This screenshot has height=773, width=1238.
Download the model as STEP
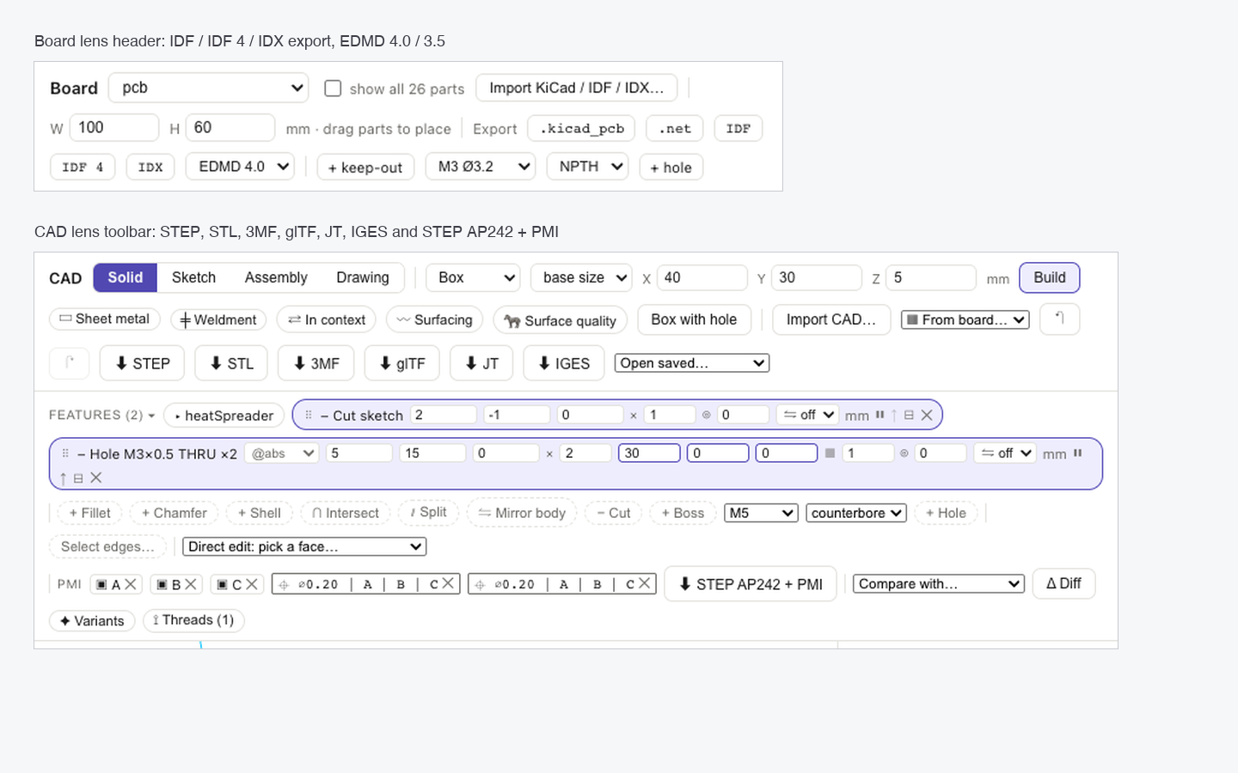point(143,363)
